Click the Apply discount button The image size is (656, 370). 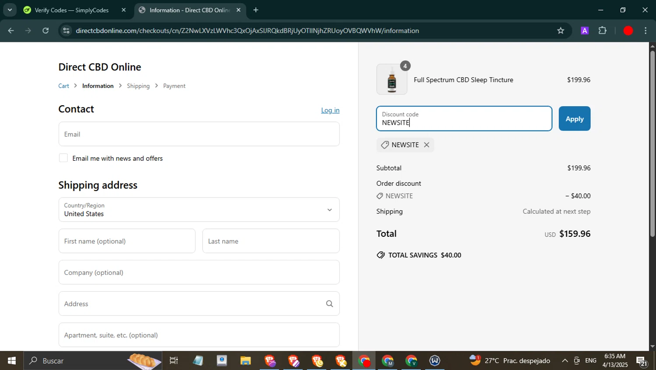pos(574,118)
